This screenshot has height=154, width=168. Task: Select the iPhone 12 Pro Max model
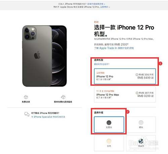coord(125,94)
